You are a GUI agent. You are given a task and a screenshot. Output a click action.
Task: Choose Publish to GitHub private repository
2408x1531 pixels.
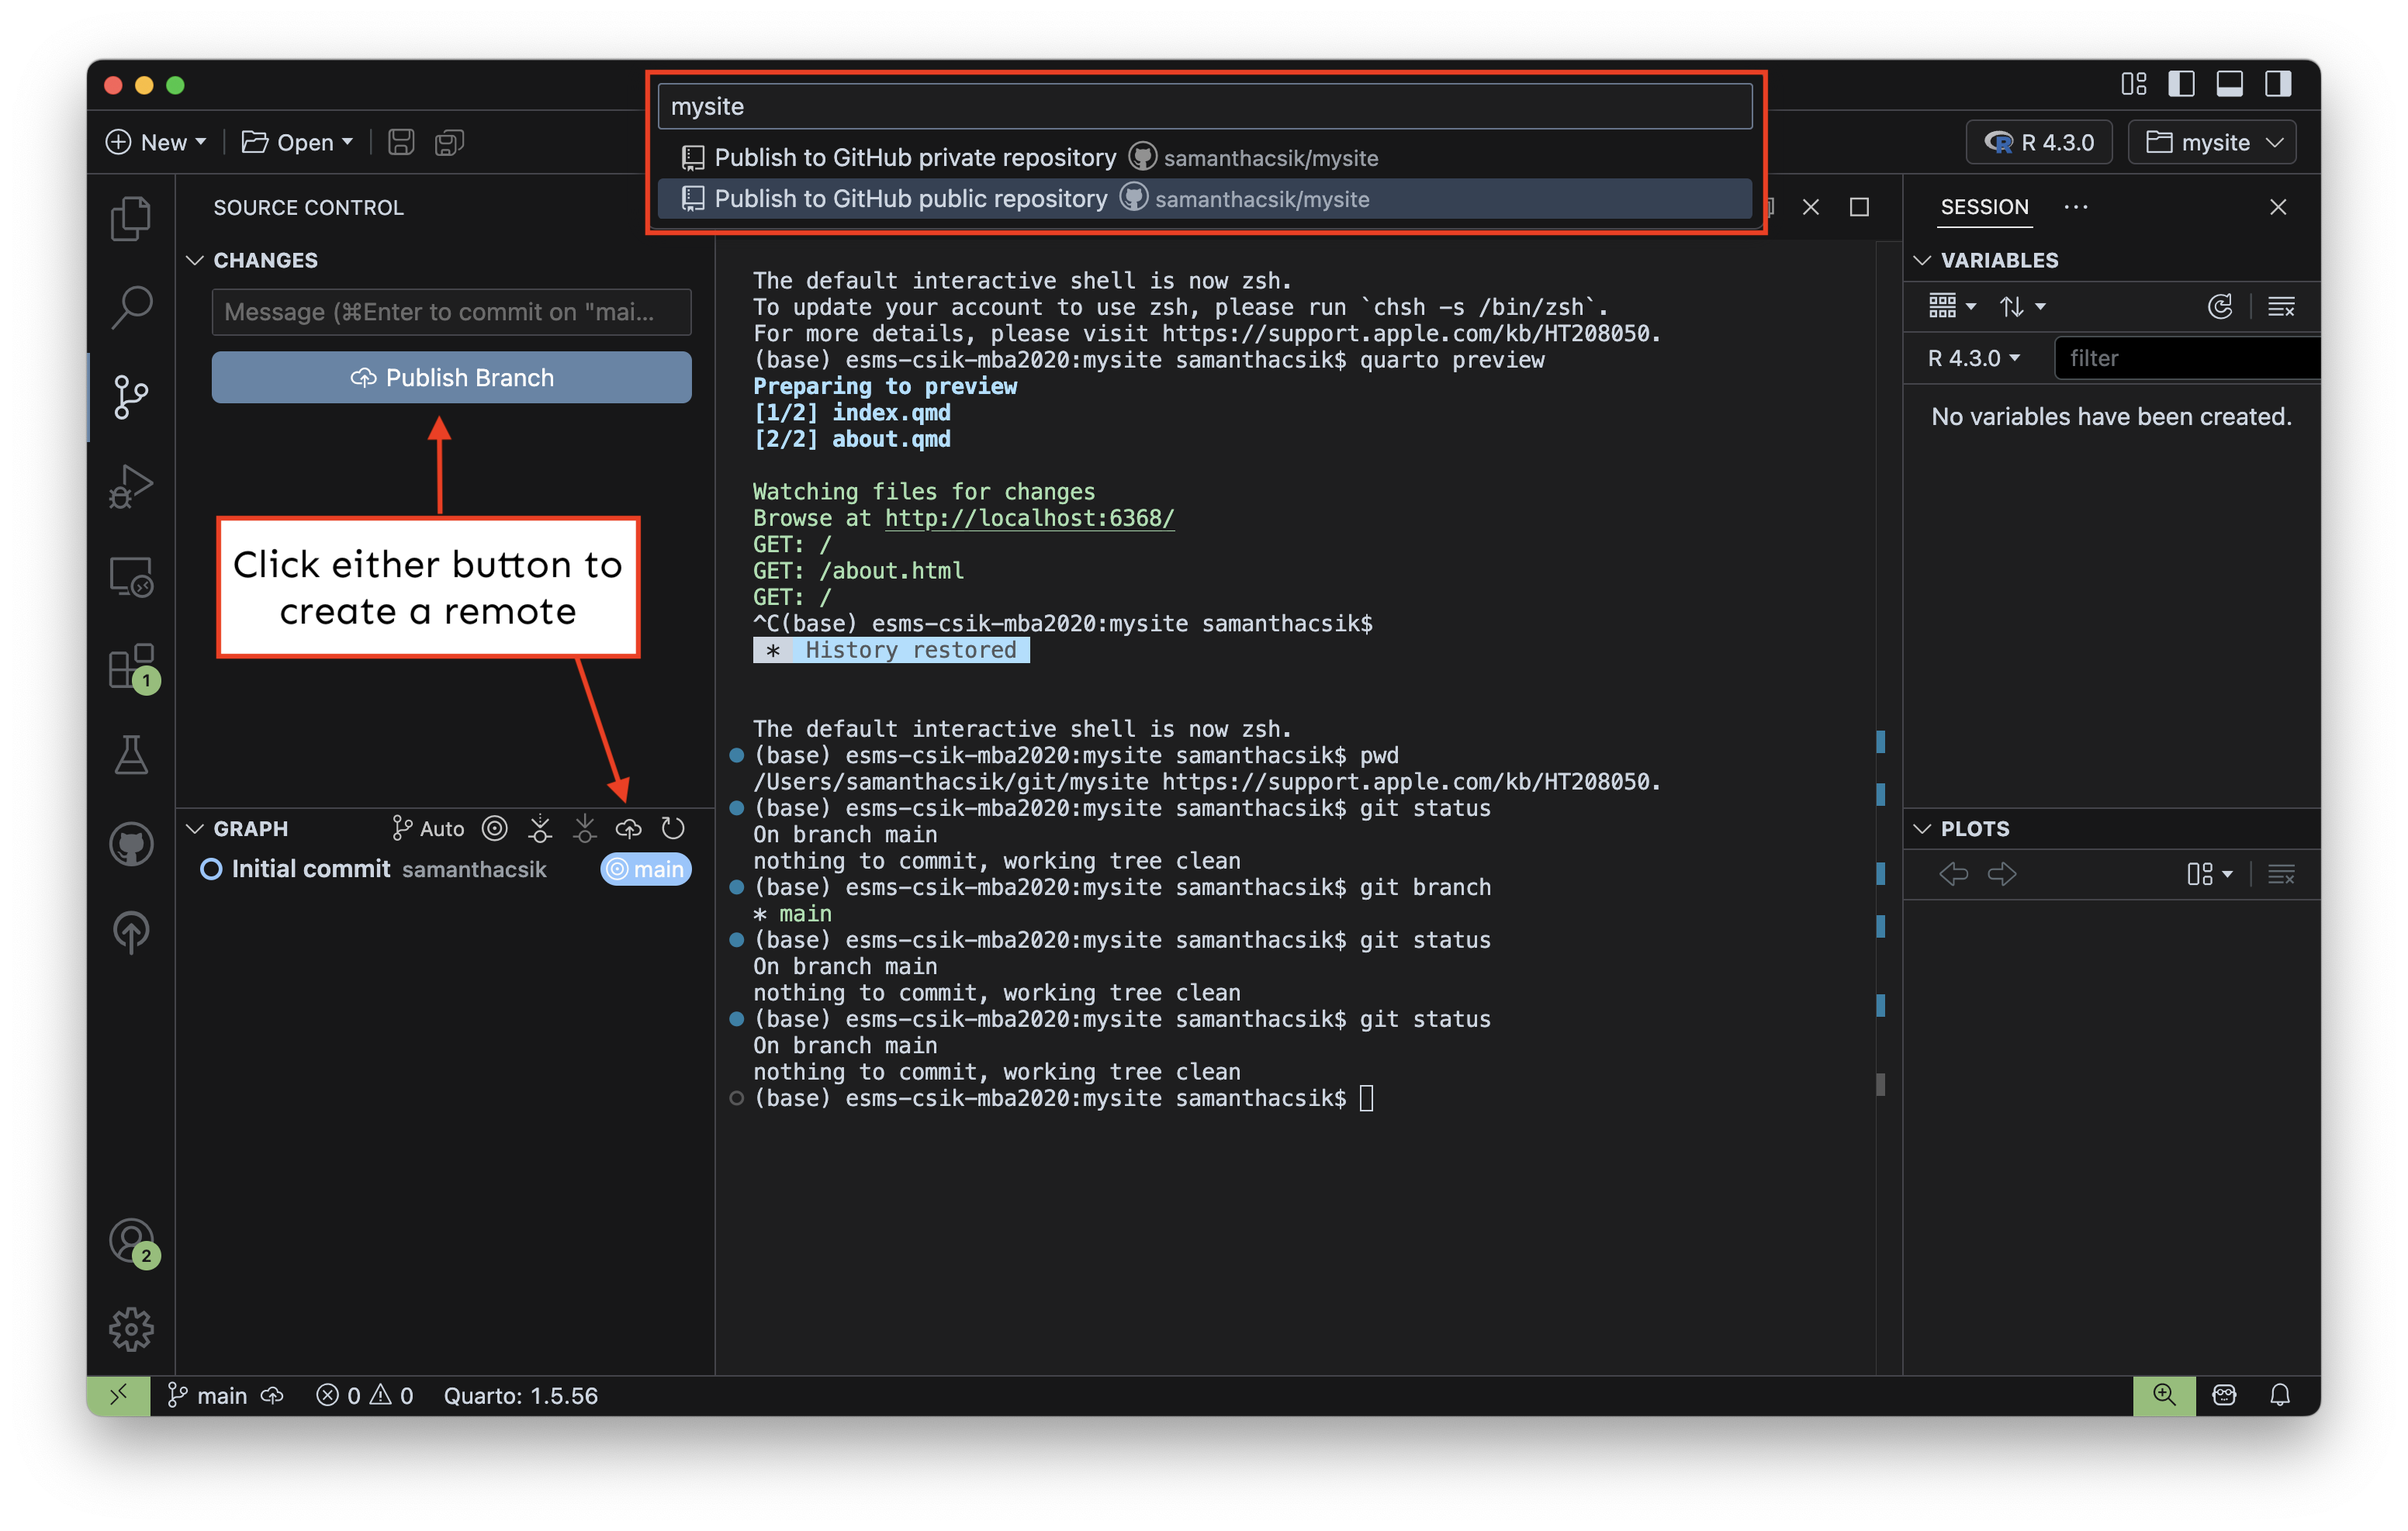(x=1205, y=157)
